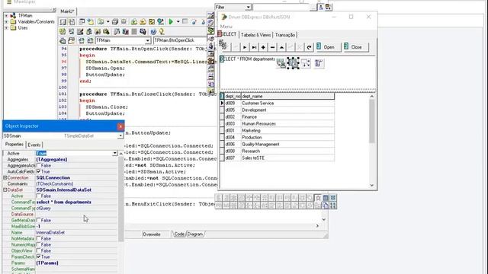This screenshot has width=488, height=274.
Task: Open the Active property value dropdown
Action: tap(115, 154)
